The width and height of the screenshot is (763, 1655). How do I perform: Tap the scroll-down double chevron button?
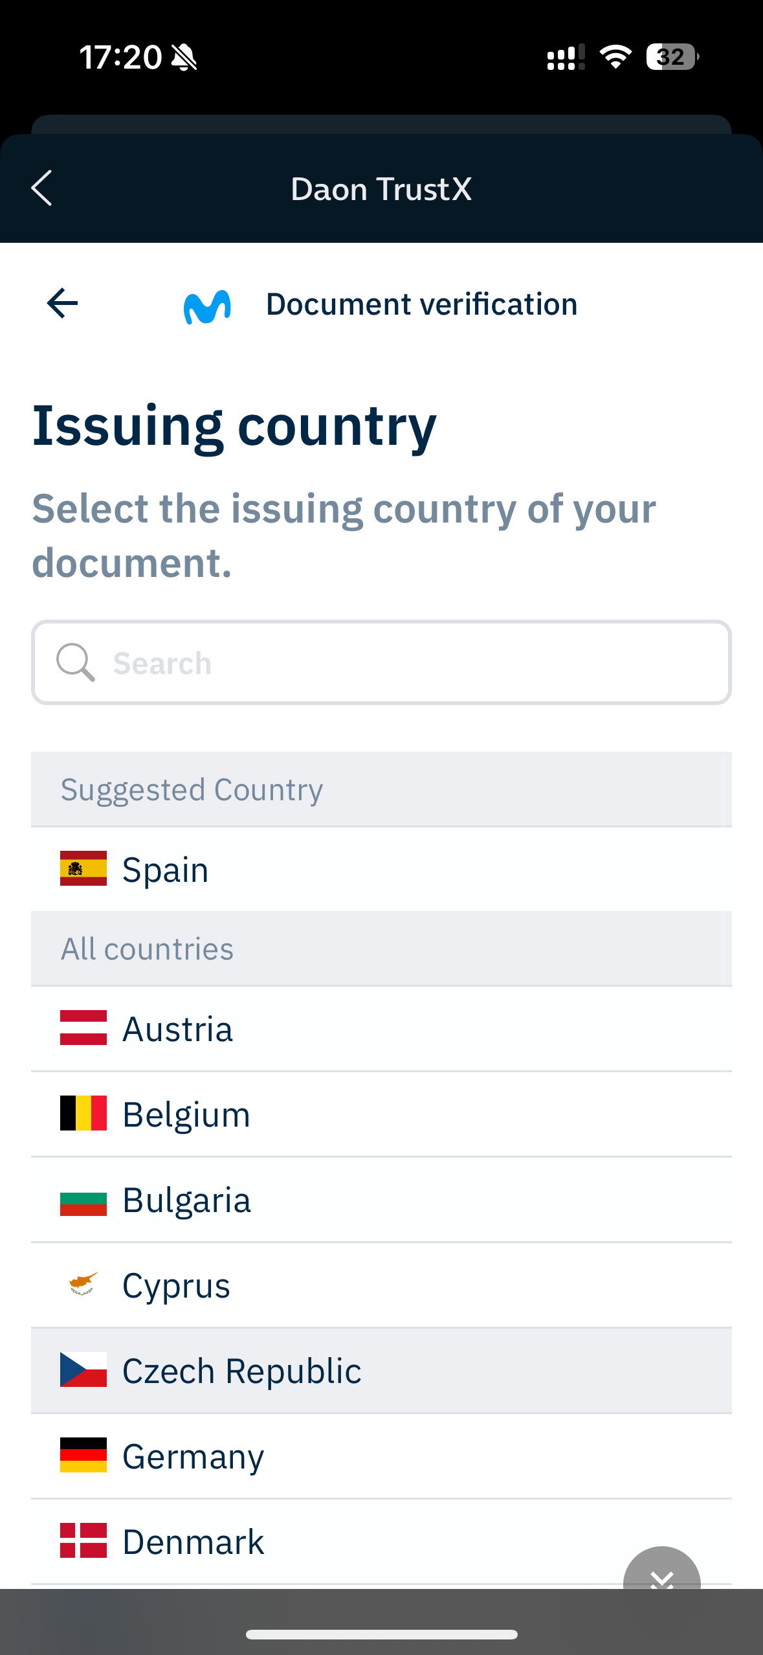[x=661, y=1572]
